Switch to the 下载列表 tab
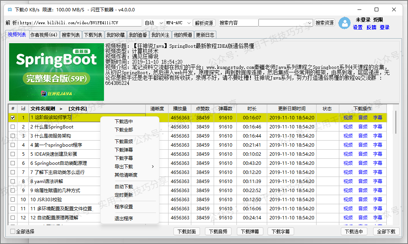Image resolution: width=408 pixels, height=244 pixels. (x=93, y=35)
